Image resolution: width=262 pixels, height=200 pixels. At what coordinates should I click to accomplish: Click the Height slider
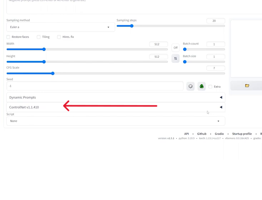point(87,62)
